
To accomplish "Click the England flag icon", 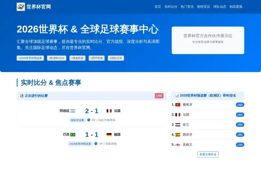I will click(x=178, y=145).
